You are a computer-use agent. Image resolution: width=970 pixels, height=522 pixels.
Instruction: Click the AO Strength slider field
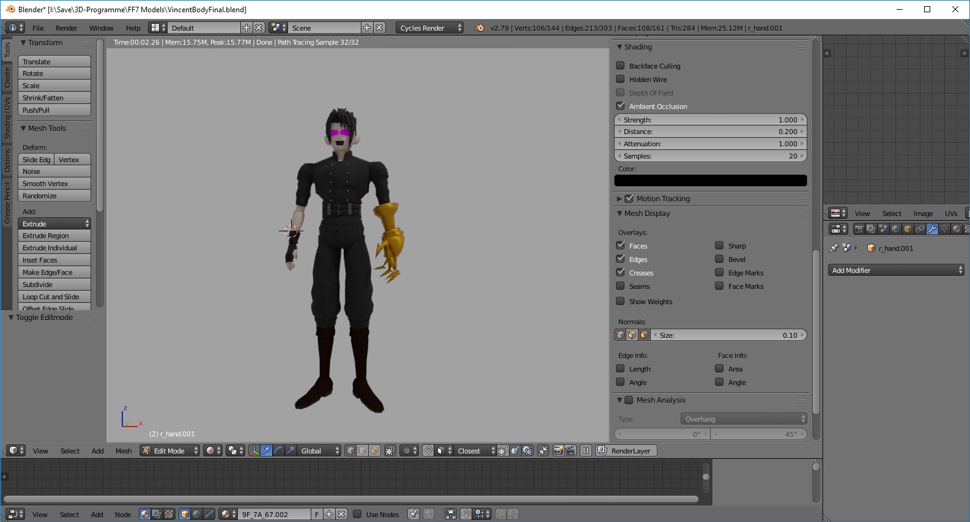click(x=711, y=119)
